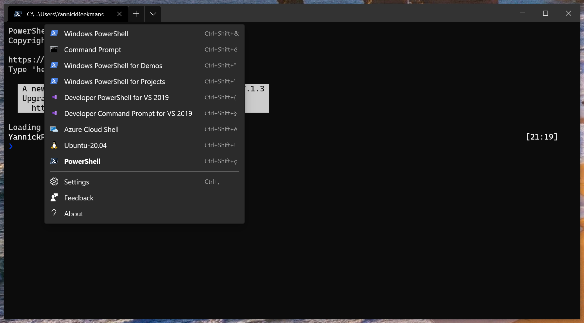
Task: Collapse the profile dropdown chevron
Action: click(x=153, y=14)
